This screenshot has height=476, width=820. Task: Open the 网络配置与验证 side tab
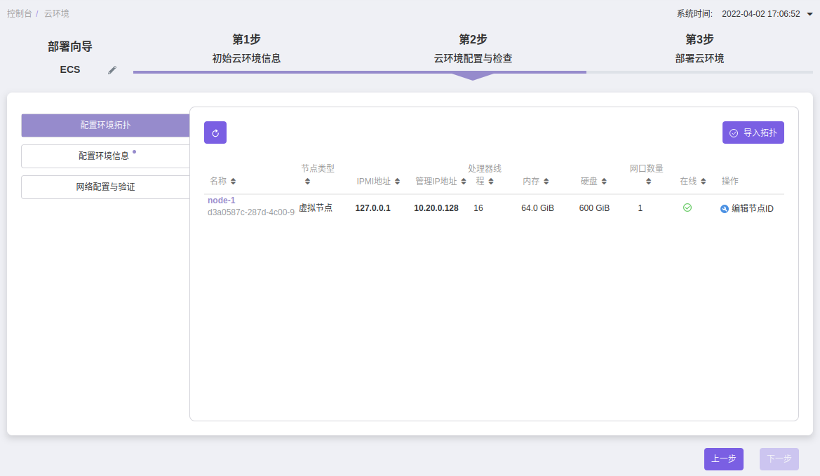(x=105, y=187)
